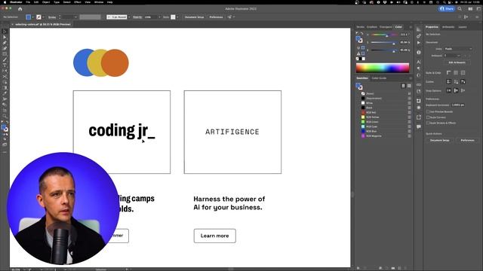Open the Units dropdown in Properties
This screenshot has width=483, height=271.
[x=458, y=49]
